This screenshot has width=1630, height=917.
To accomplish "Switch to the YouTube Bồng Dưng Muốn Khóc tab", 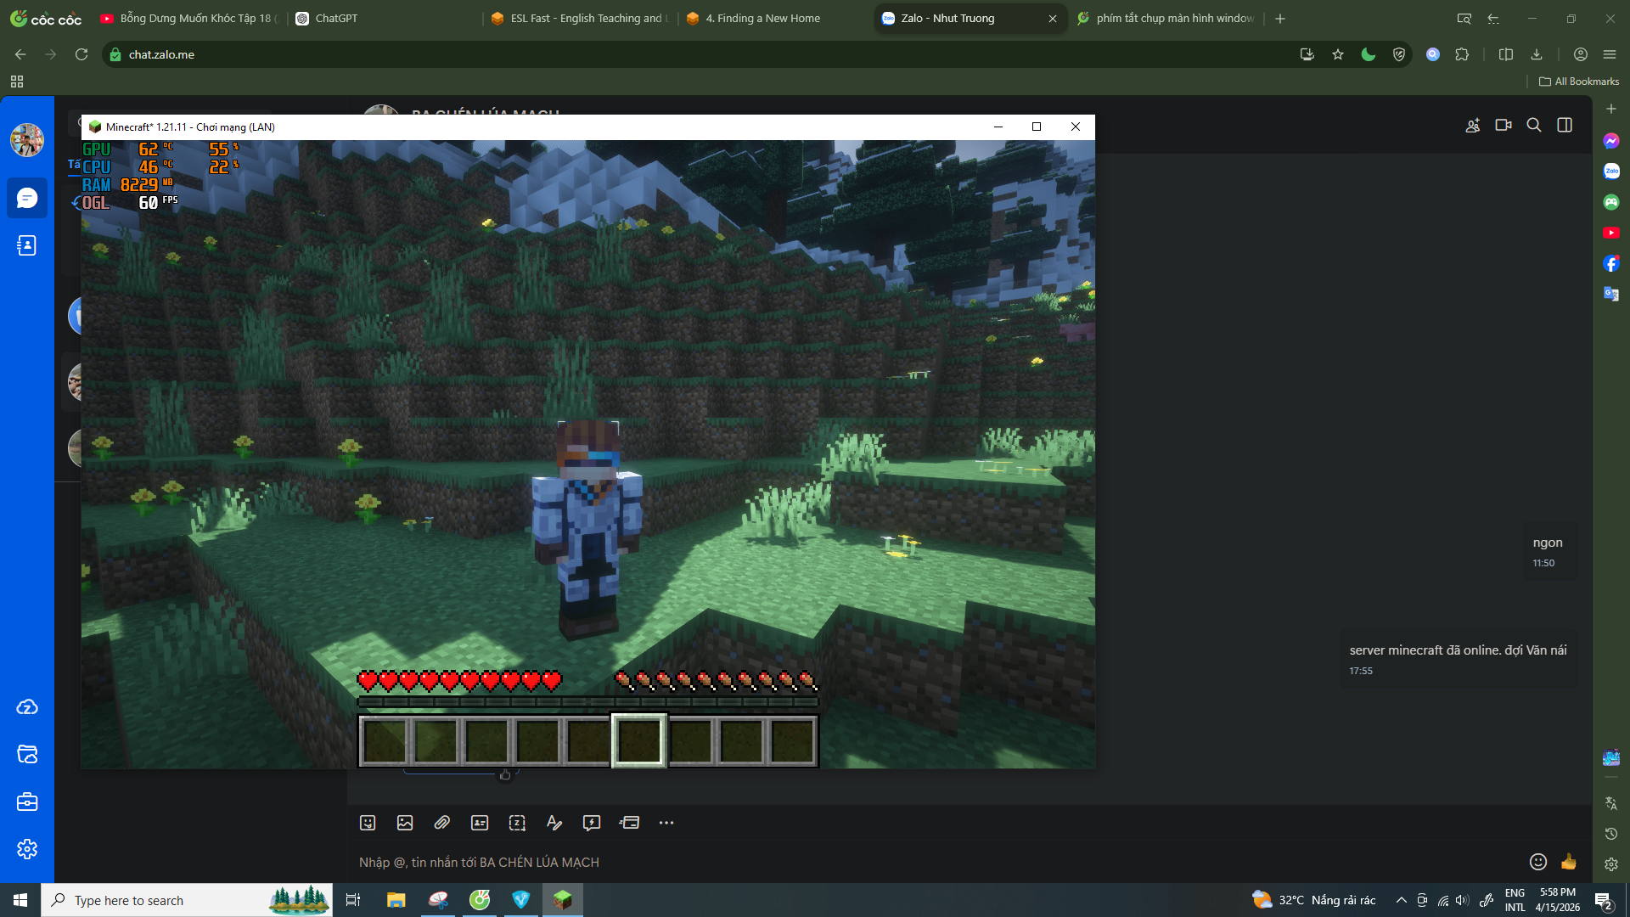I will tap(188, 18).
